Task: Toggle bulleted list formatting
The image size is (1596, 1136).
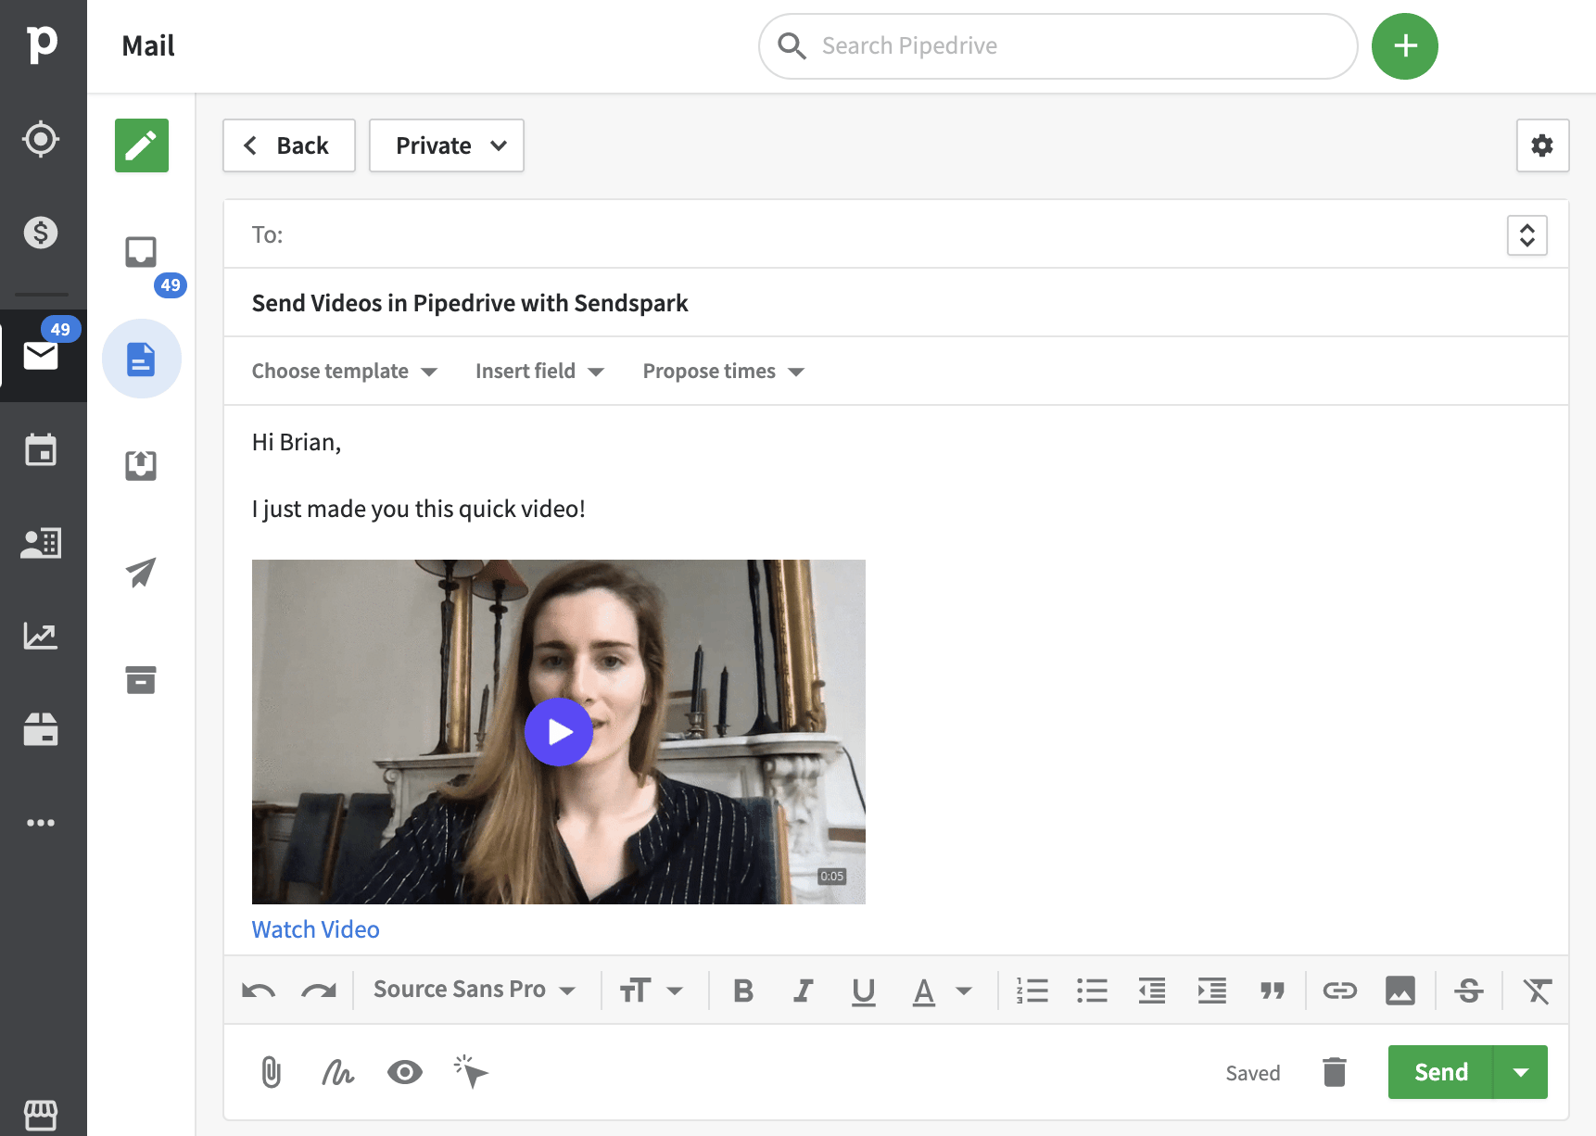Action: [1093, 991]
